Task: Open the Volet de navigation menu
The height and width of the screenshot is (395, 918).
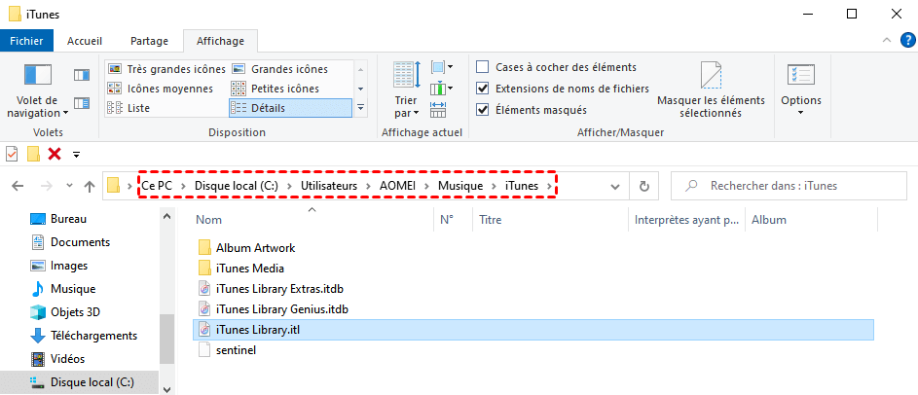Action: pyautogui.click(x=37, y=90)
